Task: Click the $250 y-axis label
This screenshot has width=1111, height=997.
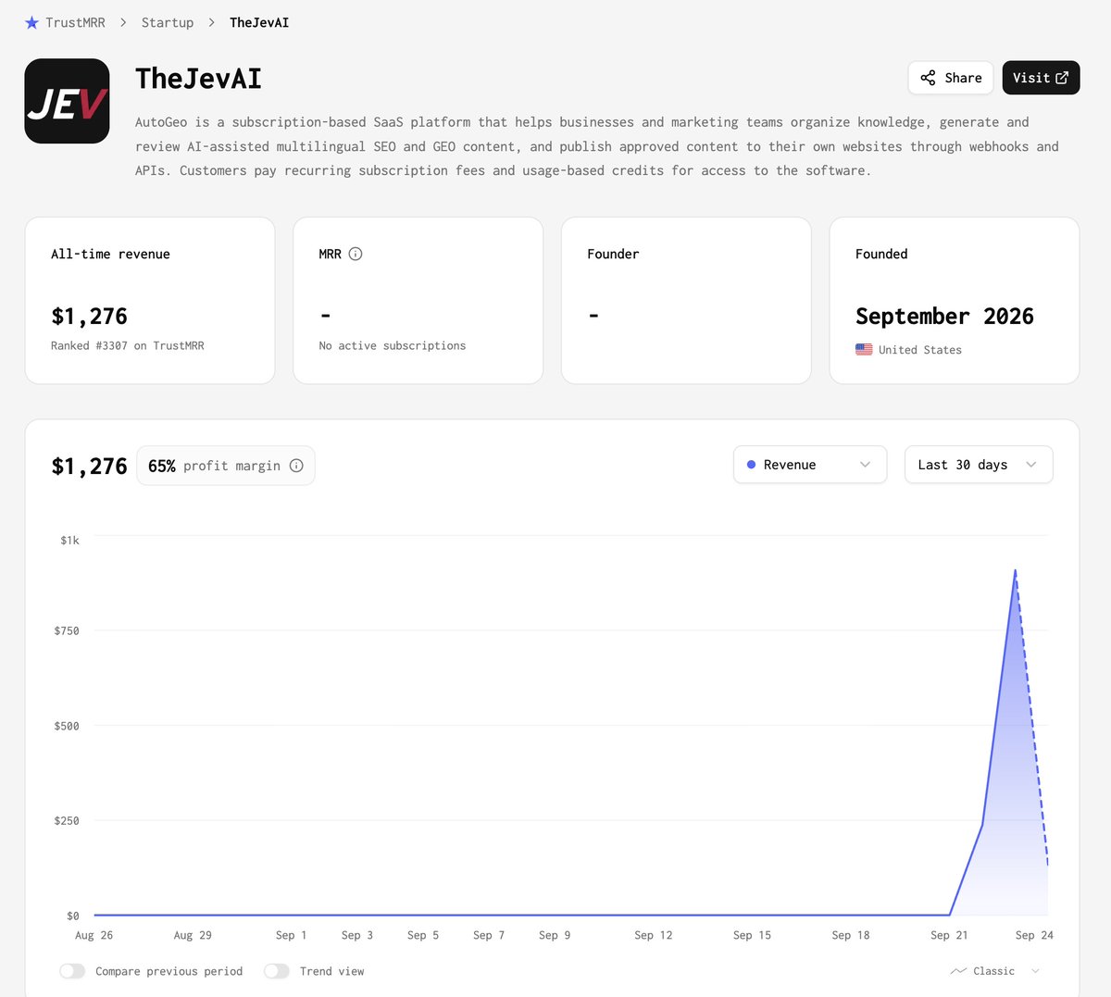Action: pos(67,820)
